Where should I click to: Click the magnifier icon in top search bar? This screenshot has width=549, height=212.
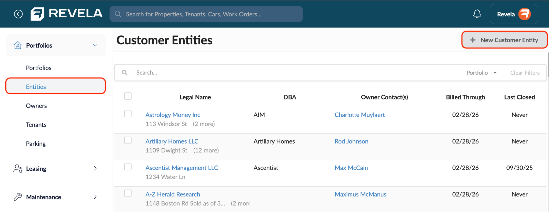118,14
